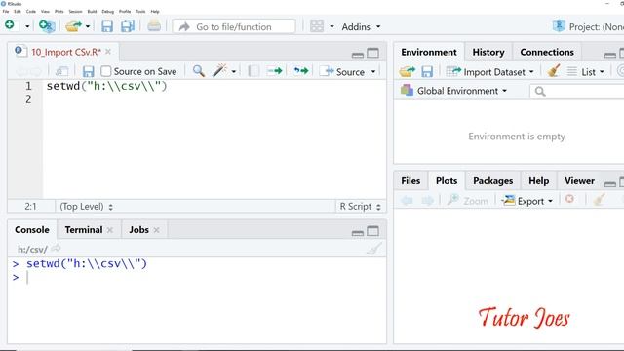The width and height of the screenshot is (624, 351).
Task: Click the Code Tools magic wand
Action: coord(219,71)
